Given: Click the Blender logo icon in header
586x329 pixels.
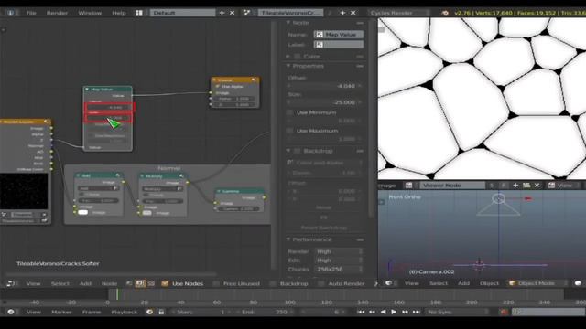Looking at the screenshot, I should (x=445, y=13).
